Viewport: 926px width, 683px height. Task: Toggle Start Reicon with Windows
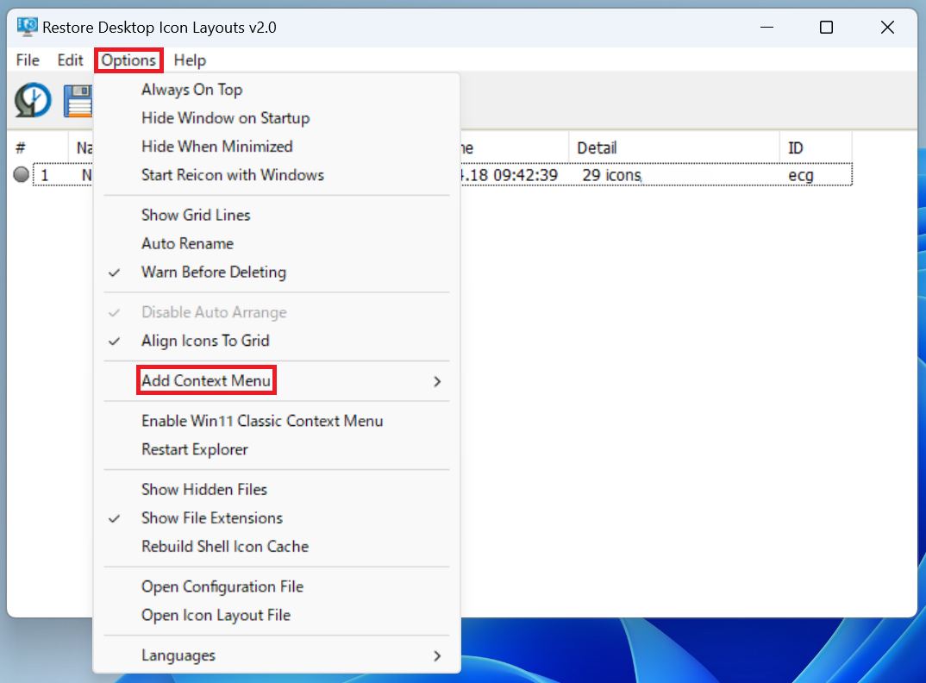[277, 175]
